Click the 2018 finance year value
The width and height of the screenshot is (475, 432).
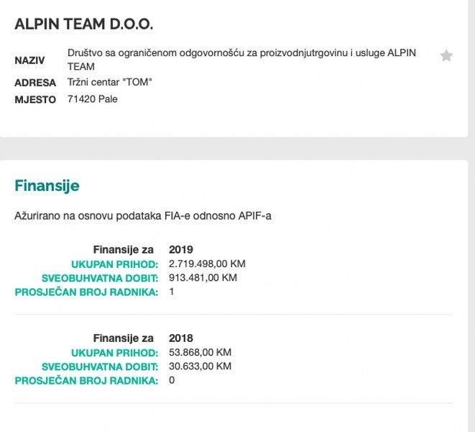click(181, 338)
